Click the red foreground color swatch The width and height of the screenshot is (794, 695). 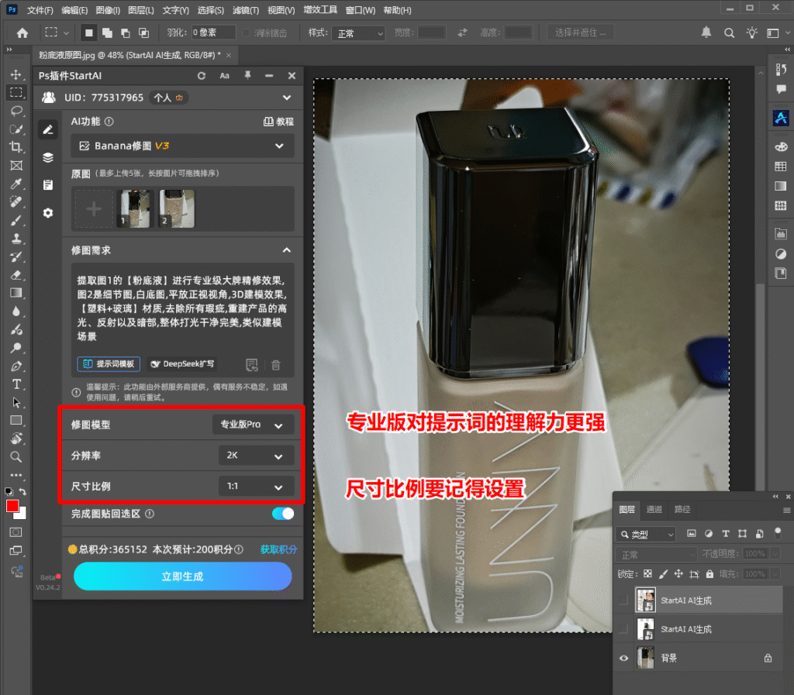12,506
